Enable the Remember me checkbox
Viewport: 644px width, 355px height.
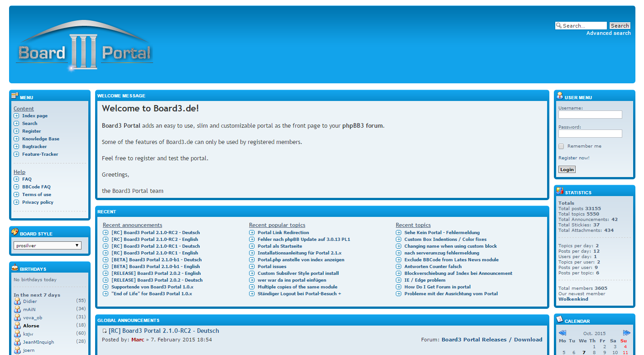561,146
